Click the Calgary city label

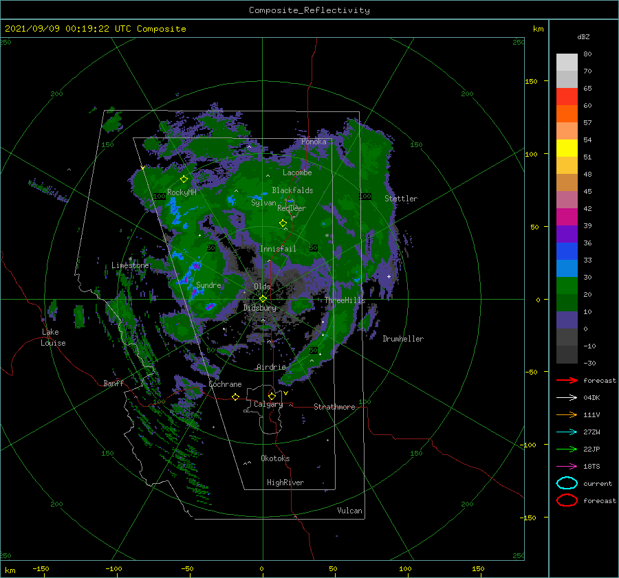pyautogui.click(x=268, y=404)
